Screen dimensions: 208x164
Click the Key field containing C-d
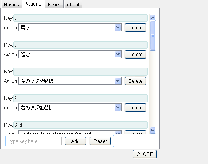click(x=80, y=125)
